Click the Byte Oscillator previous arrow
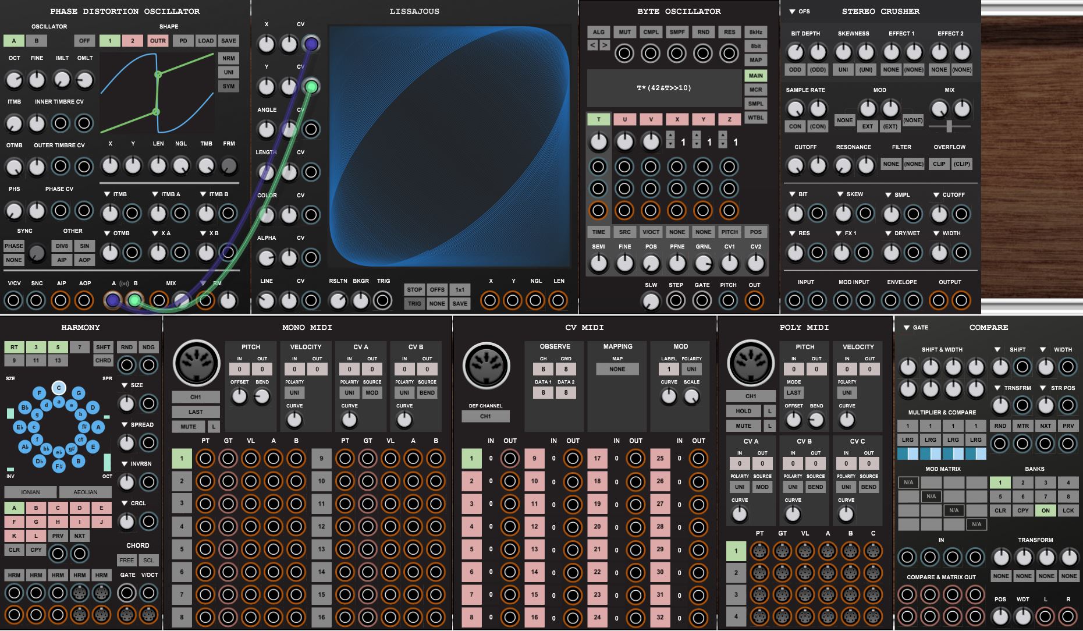1083x631 pixels. 593,45
